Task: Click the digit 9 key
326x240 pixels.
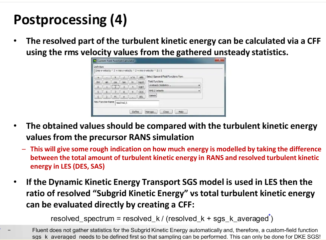Action: (x=132, y=92)
